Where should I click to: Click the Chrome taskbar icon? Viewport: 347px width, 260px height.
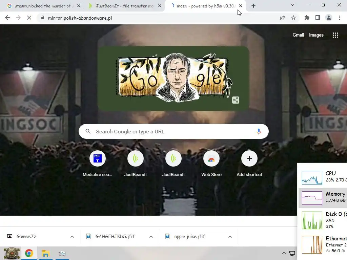click(x=29, y=253)
